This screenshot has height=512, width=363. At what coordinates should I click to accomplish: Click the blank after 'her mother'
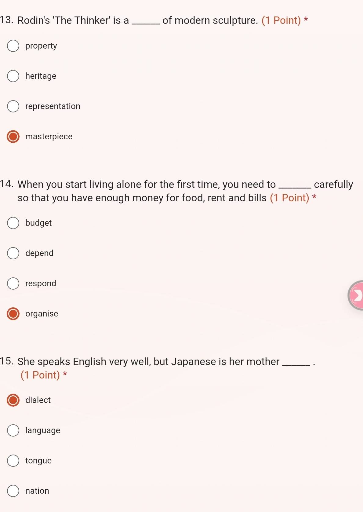(x=297, y=362)
